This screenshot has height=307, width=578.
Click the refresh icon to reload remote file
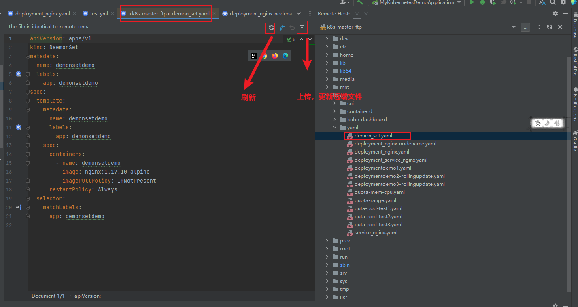270,27
